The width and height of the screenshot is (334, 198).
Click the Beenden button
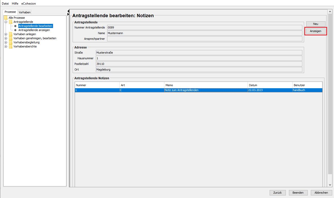(x=298, y=193)
